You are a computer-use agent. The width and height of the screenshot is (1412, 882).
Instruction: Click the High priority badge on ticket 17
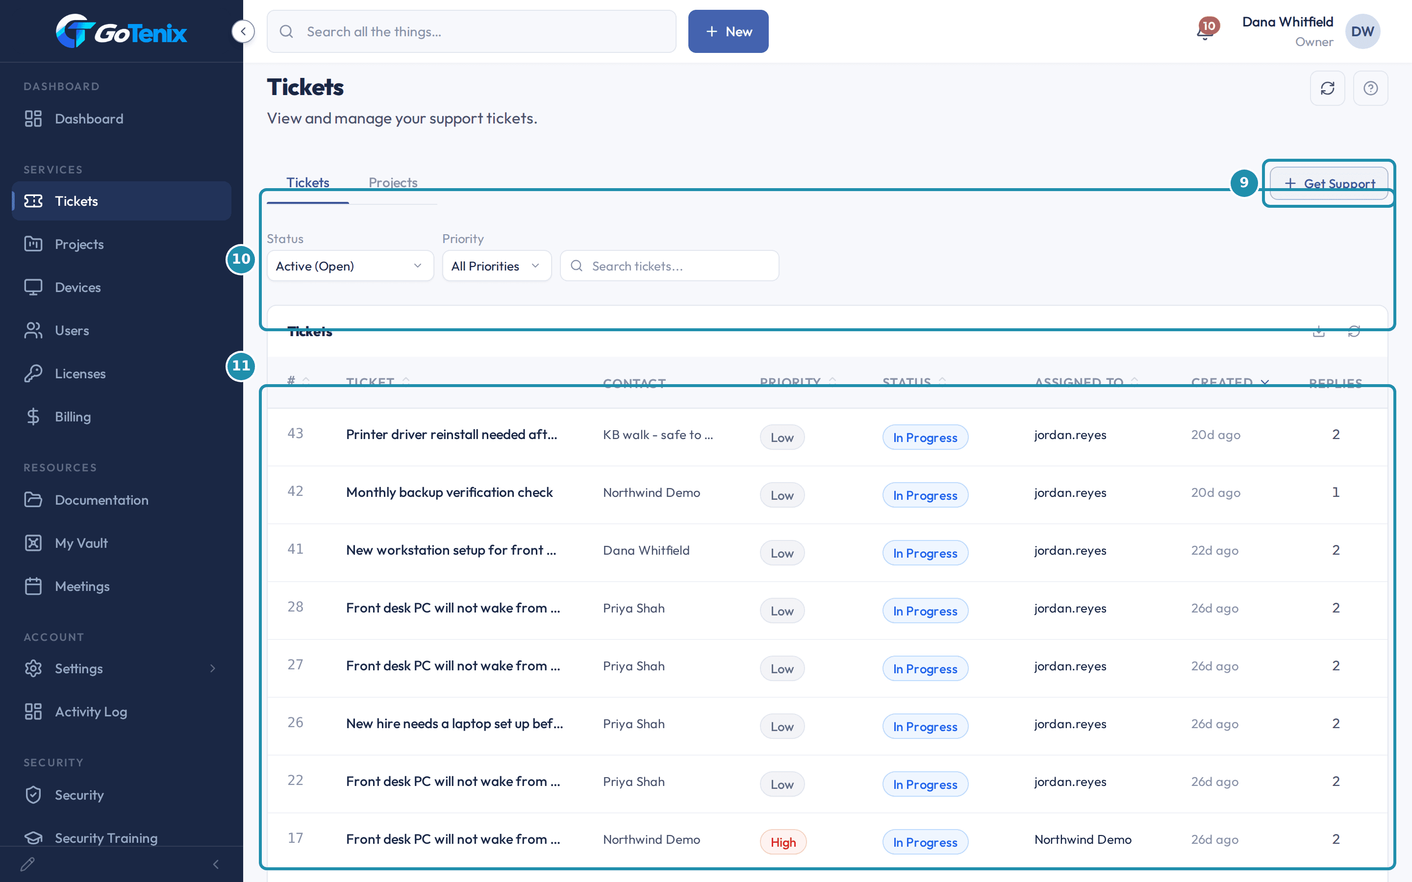coord(783,842)
